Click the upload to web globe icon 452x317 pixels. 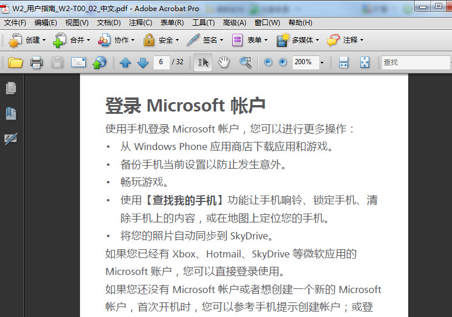point(99,62)
